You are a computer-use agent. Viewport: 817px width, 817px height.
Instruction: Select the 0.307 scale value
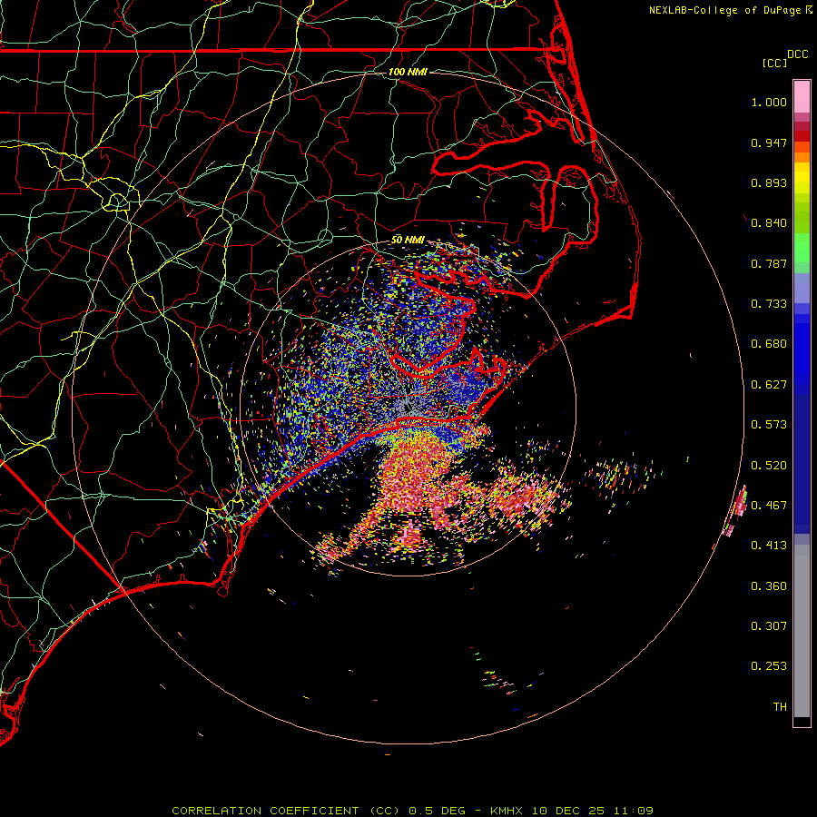[x=769, y=626]
